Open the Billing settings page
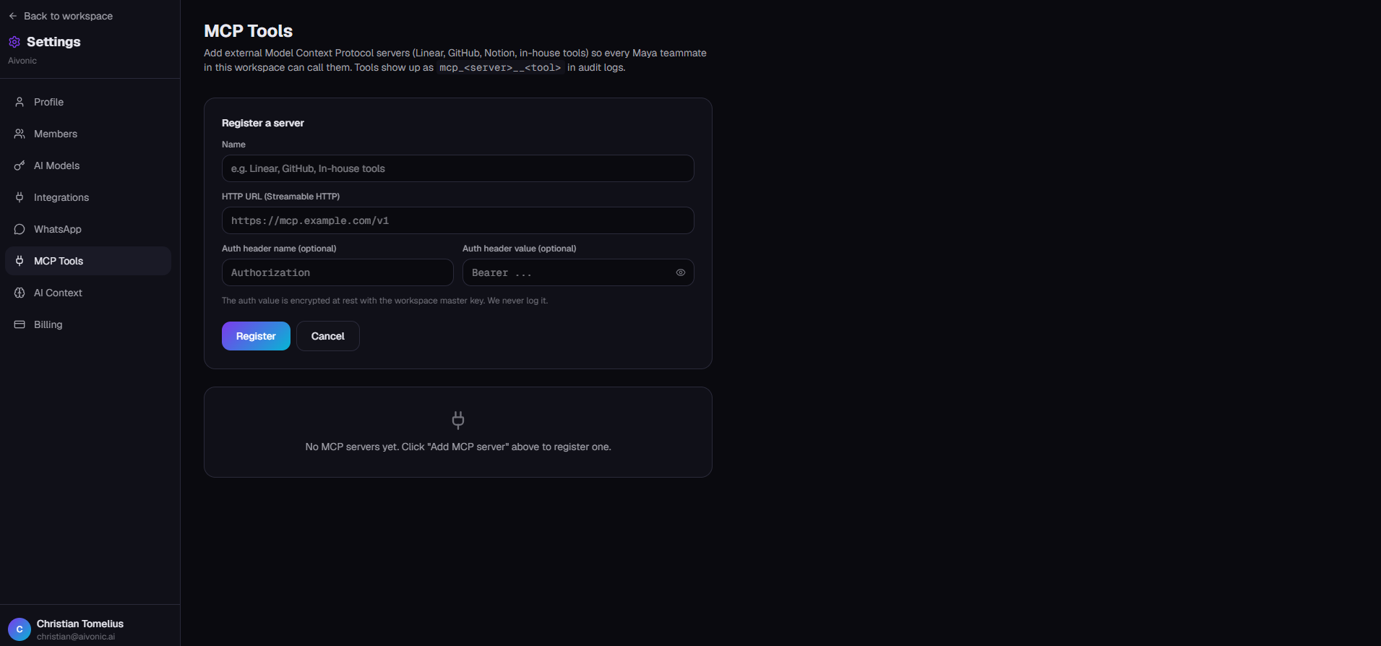This screenshot has width=1381, height=646. pos(88,324)
